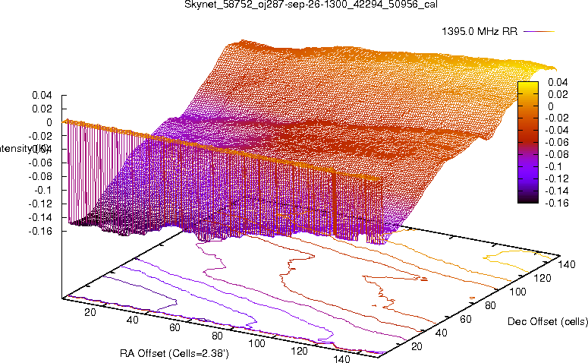Pick tick 80 on the RA Offset axis

pos(217,336)
